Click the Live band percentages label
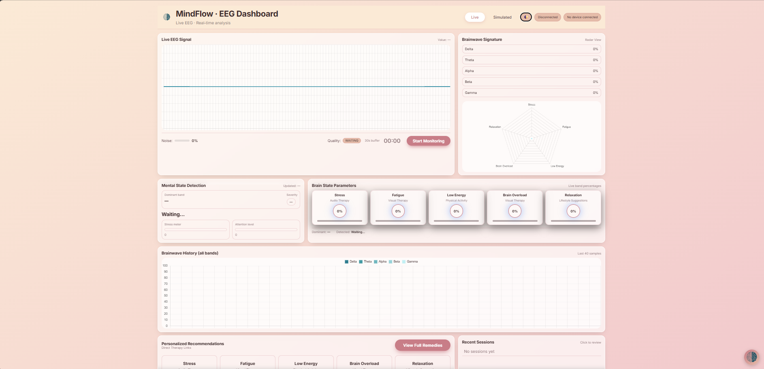The height and width of the screenshot is (369, 764). click(585, 186)
